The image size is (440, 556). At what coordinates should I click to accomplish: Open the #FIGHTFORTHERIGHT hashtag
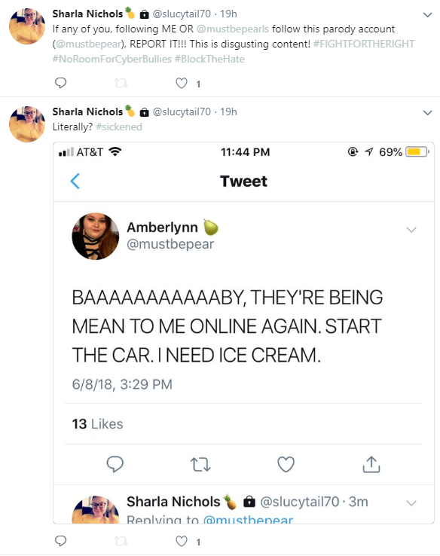pos(364,44)
